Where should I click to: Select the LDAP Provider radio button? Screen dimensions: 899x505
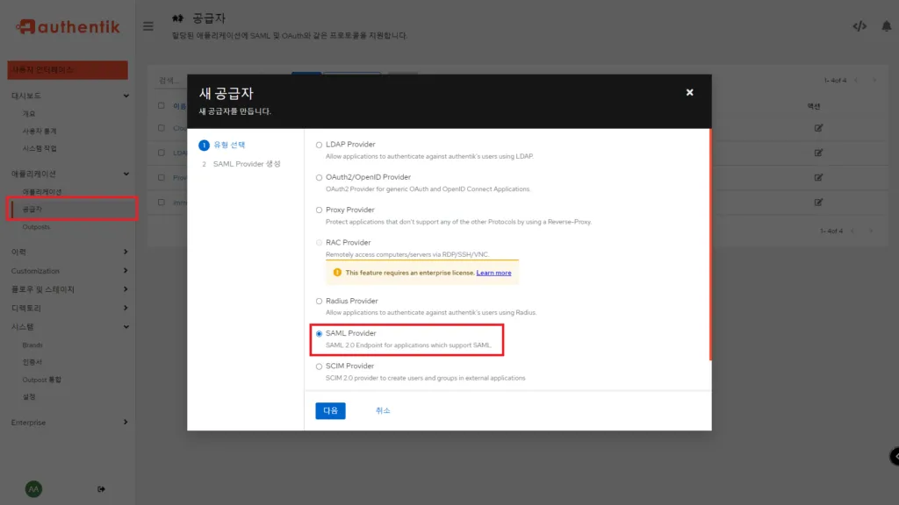[x=319, y=144]
